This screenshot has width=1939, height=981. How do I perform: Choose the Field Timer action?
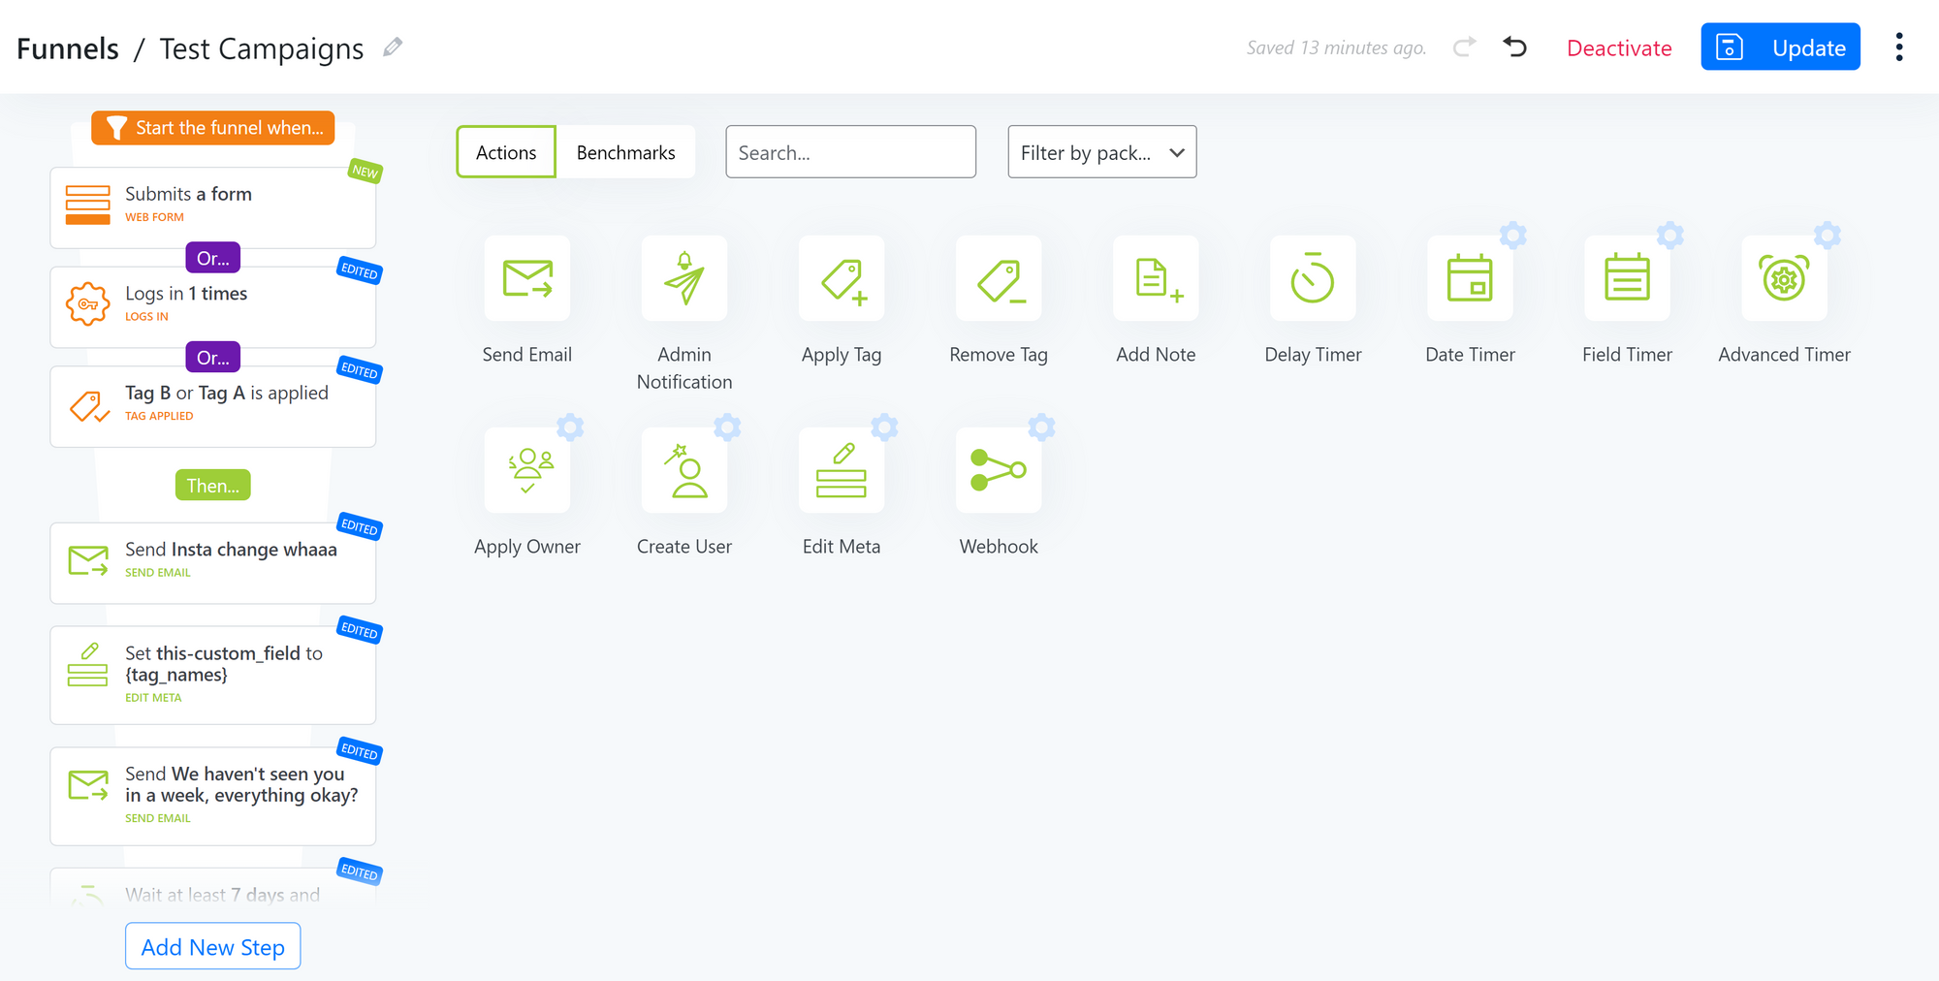tap(1627, 278)
